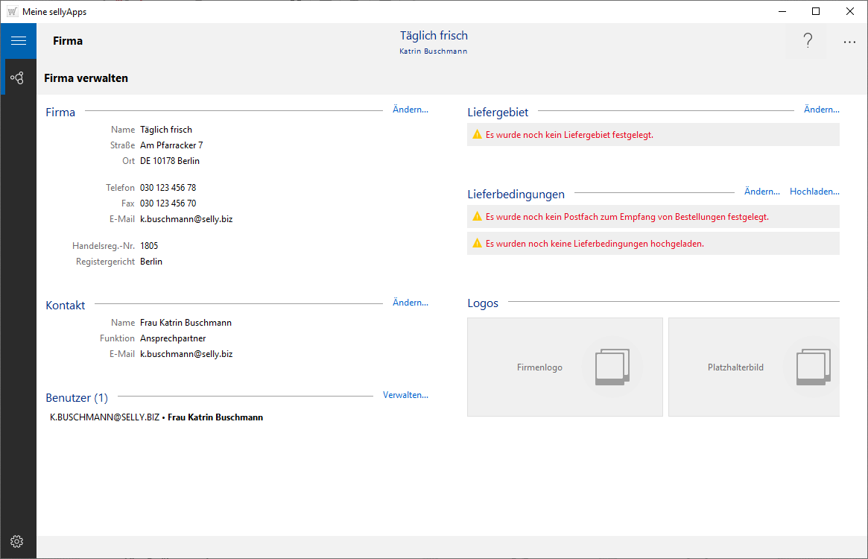Click Hochladen link for Lieferbedingungen

tap(814, 192)
